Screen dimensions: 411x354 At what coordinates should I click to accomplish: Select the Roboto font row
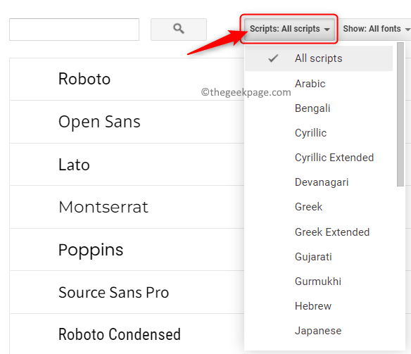pos(127,79)
